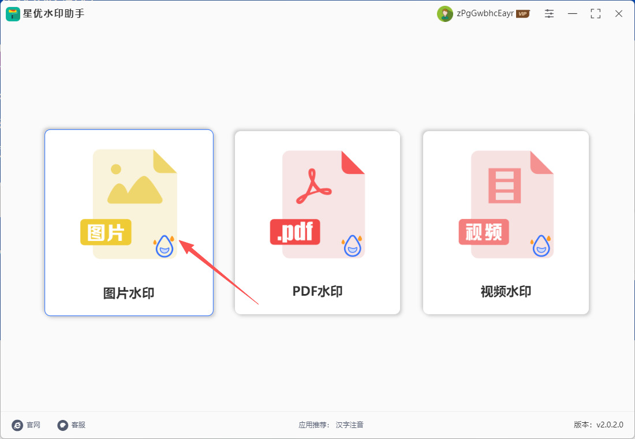Click the water drop on the PDF card
This screenshot has width=635, height=439.
coord(352,245)
